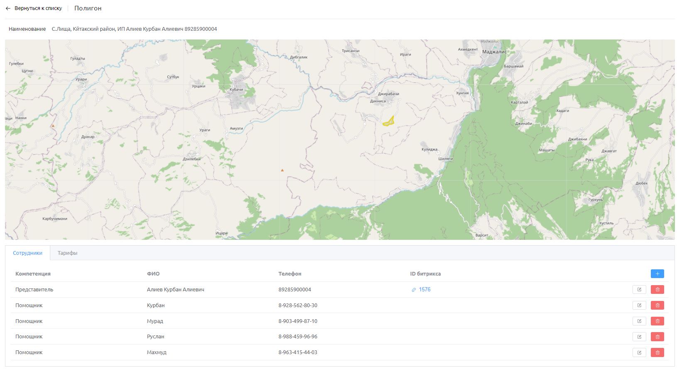Image resolution: width=677 pixels, height=372 pixels.
Task: Delete the Алиев Курбан Алиевич row
Action: coord(657,290)
